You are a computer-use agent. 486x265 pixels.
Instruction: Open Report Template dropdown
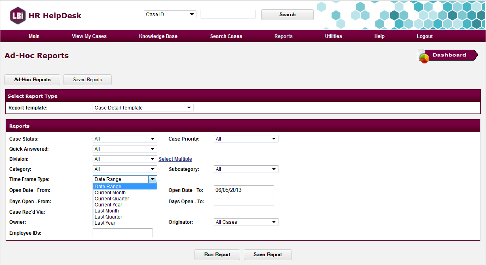pyautogui.click(x=143, y=108)
